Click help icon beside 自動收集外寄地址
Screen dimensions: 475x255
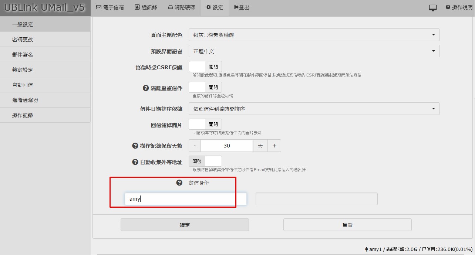135,162
